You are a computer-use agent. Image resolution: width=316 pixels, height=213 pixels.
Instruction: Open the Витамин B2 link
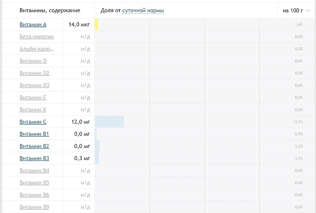point(34,146)
